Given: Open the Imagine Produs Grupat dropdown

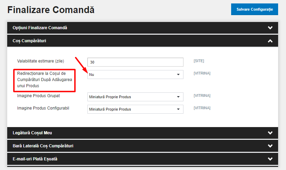Looking at the screenshot, I should click(x=135, y=97).
